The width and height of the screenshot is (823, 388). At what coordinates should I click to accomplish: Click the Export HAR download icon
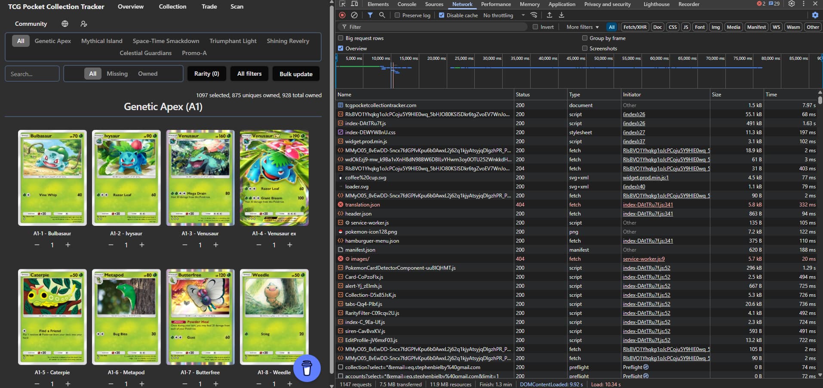coord(561,15)
